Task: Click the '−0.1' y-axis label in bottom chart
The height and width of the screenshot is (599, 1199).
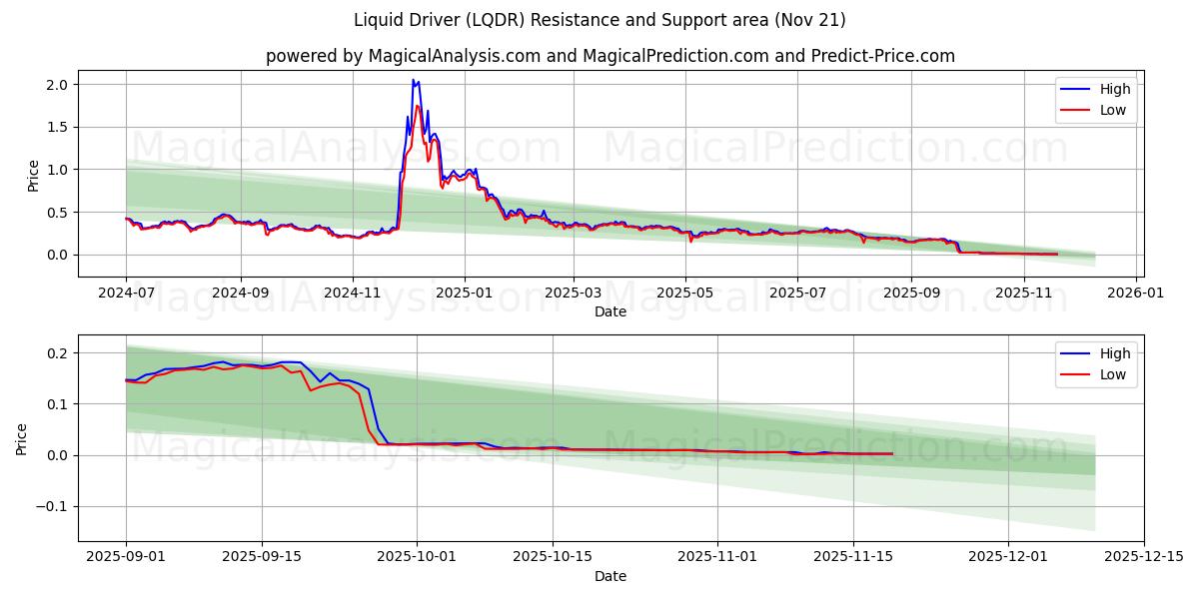Action: click(53, 506)
